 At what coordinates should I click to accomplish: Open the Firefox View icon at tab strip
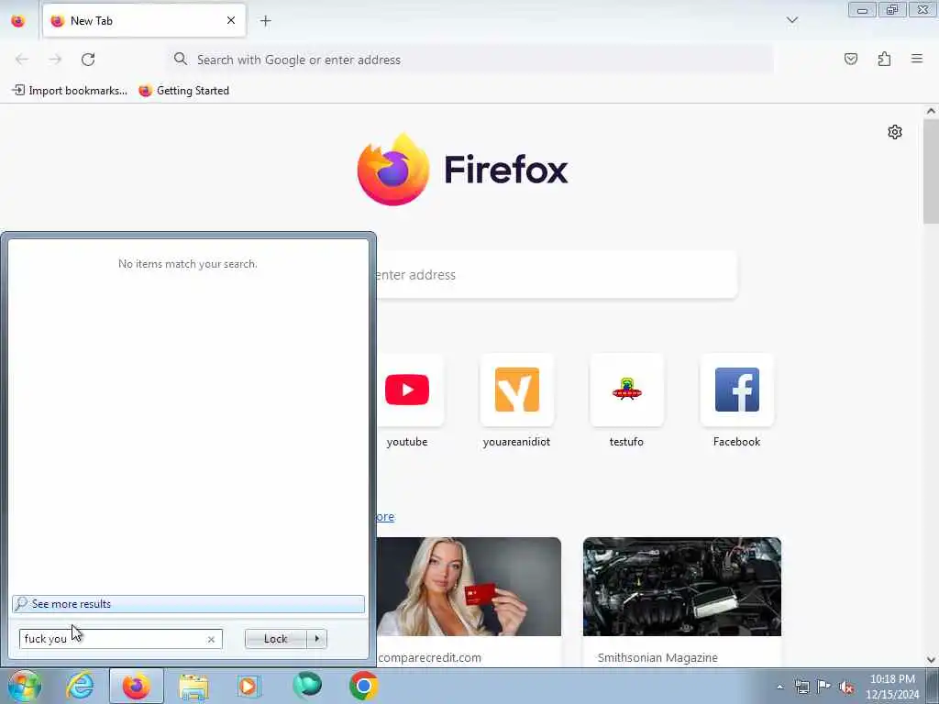coord(18,21)
